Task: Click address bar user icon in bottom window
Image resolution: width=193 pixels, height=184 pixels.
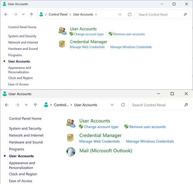Action: (x=46, y=105)
